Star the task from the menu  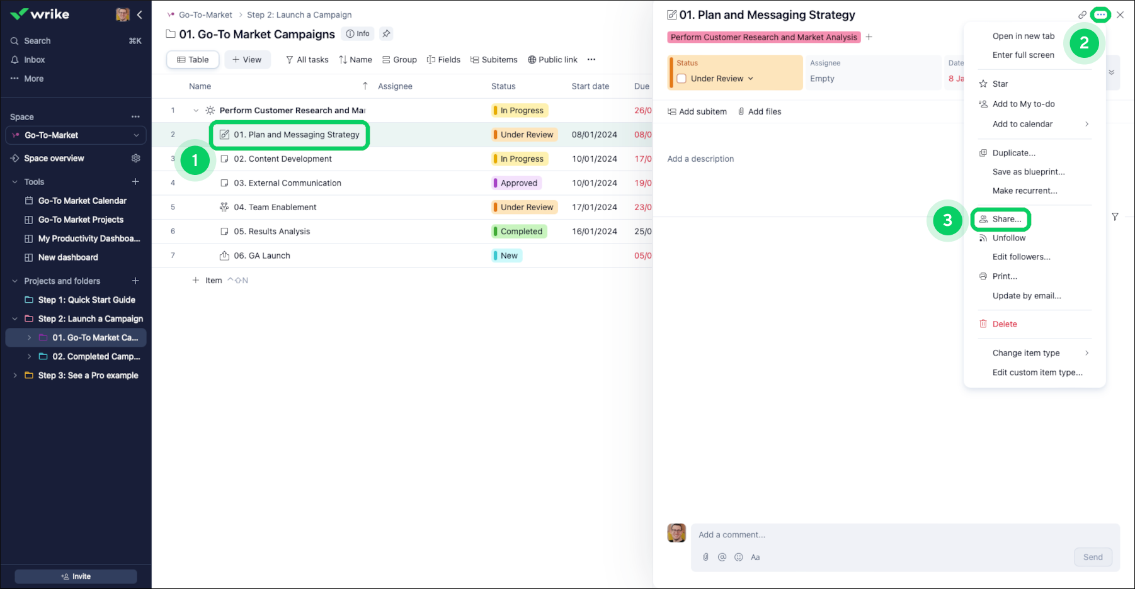(x=1000, y=84)
